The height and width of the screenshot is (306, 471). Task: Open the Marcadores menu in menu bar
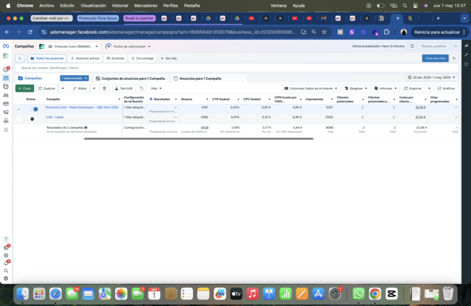[145, 5]
